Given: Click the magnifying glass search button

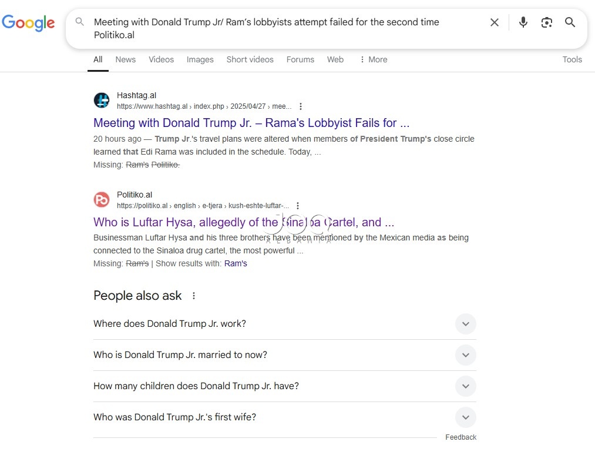Looking at the screenshot, I should [x=570, y=22].
